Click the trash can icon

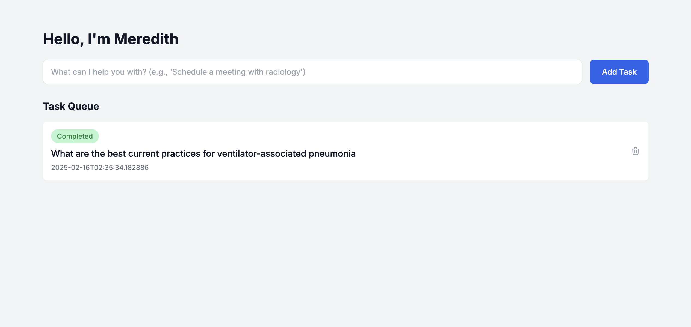coord(635,151)
